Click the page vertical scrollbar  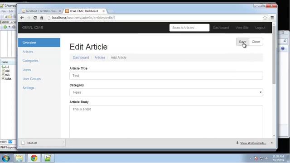(x=274, y=54)
